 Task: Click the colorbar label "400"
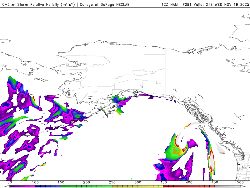point(189,182)
